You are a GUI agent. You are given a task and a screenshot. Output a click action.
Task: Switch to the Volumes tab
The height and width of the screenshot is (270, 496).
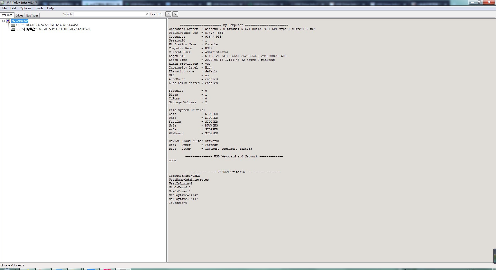pos(7,15)
